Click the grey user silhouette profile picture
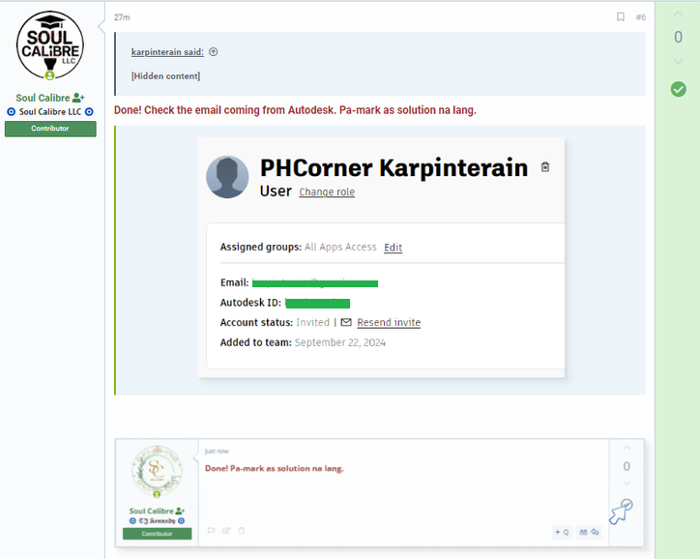The image size is (700, 559). pos(227,177)
